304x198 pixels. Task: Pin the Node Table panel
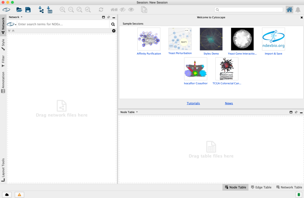point(296,112)
